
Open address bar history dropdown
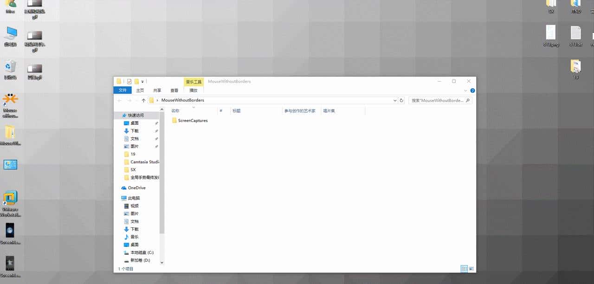coord(395,100)
